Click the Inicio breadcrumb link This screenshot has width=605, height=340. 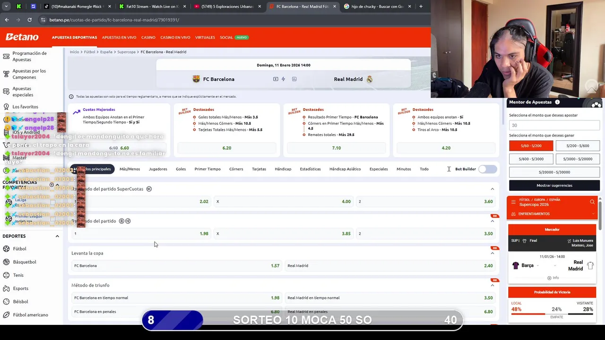pos(74,52)
